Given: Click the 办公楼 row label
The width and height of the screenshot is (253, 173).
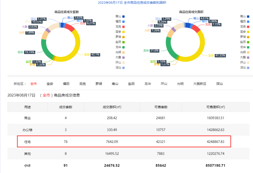Looking at the screenshot, I should (x=27, y=130).
